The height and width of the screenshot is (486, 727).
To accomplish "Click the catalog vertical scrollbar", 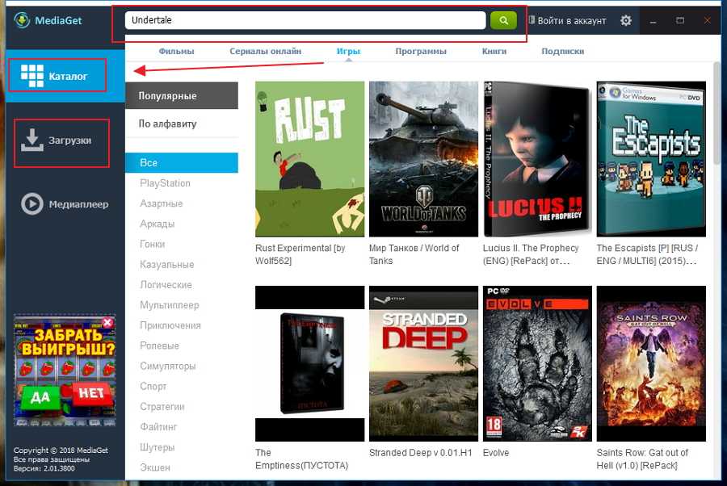I will (x=716, y=113).
